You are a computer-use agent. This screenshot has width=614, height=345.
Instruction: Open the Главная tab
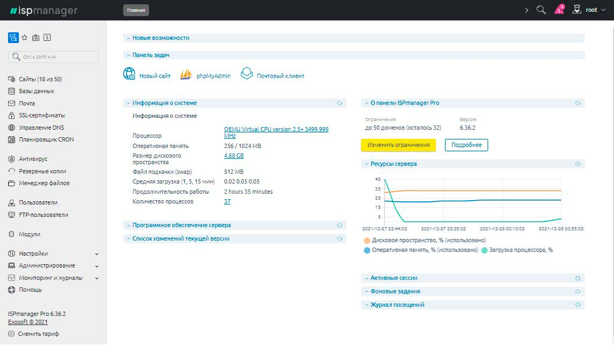[136, 10]
